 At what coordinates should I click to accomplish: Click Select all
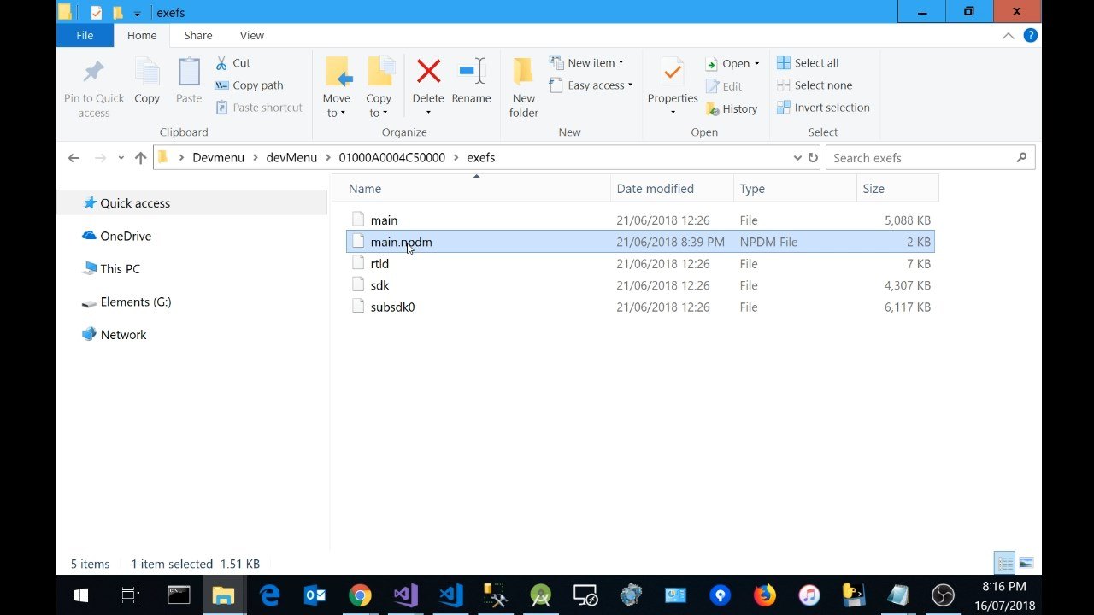tap(808, 62)
